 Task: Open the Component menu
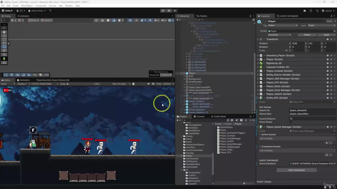click(x=41, y=6)
